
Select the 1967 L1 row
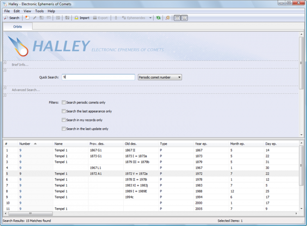coord(151,168)
